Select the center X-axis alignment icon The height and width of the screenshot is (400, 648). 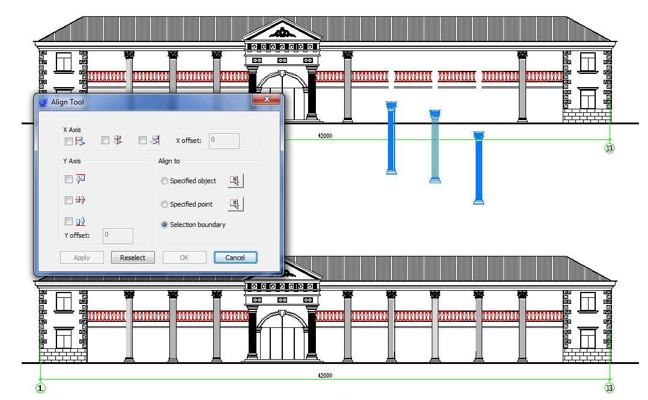click(x=116, y=140)
